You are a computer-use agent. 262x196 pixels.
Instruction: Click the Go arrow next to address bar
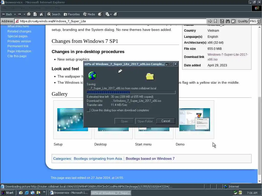(210, 21)
